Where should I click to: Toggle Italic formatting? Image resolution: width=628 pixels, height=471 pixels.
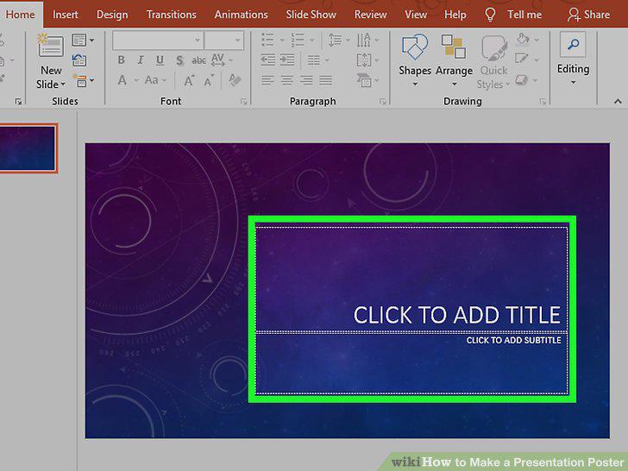point(140,60)
